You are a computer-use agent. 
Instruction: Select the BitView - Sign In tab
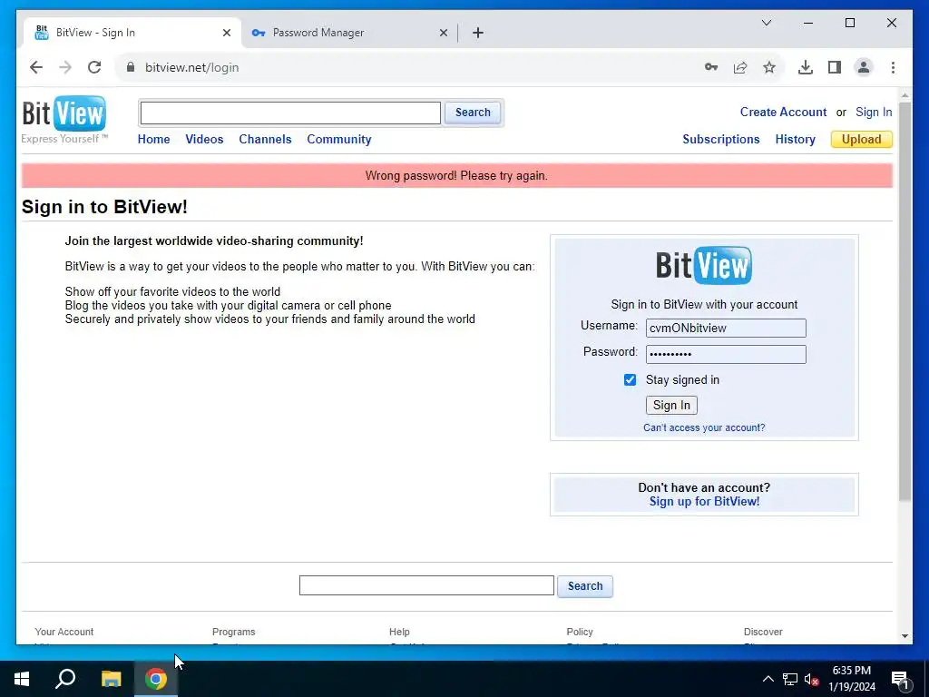[x=133, y=33]
